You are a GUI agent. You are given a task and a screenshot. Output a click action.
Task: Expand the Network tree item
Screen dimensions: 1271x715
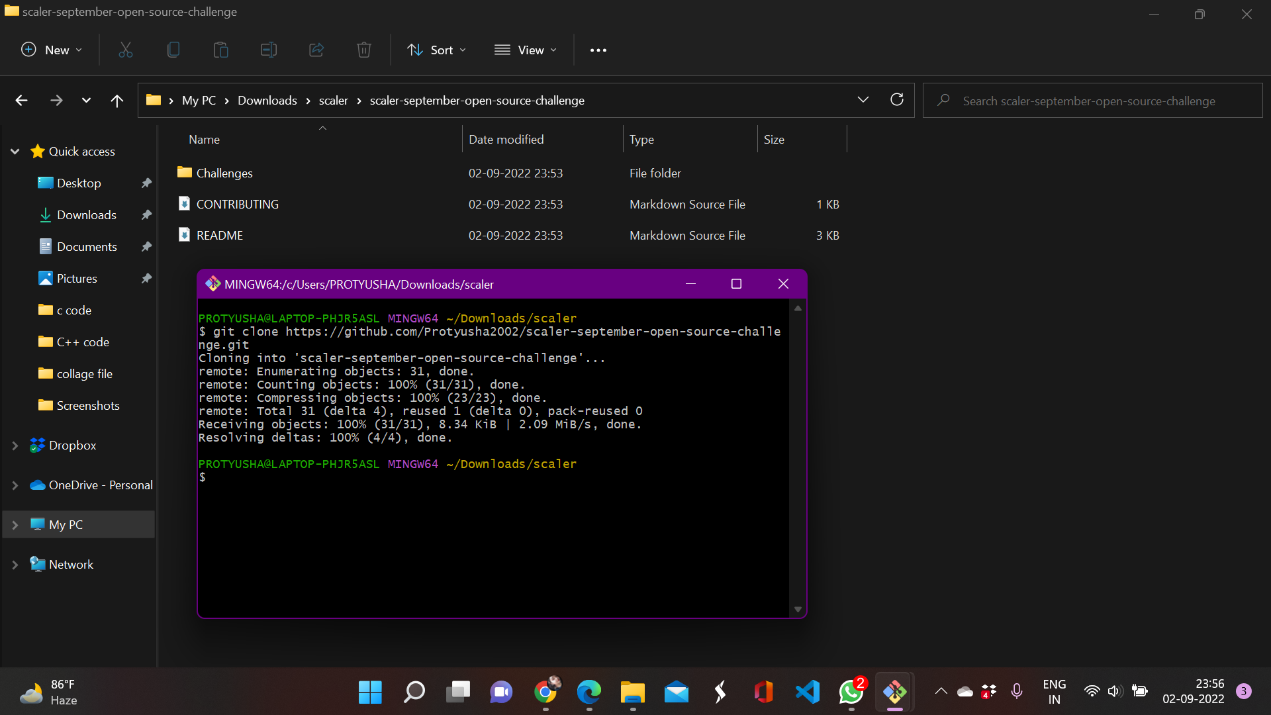coord(15,564)
